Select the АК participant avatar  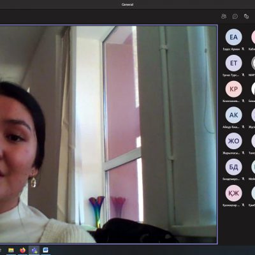pyautogui.click(x=233, y=115)
